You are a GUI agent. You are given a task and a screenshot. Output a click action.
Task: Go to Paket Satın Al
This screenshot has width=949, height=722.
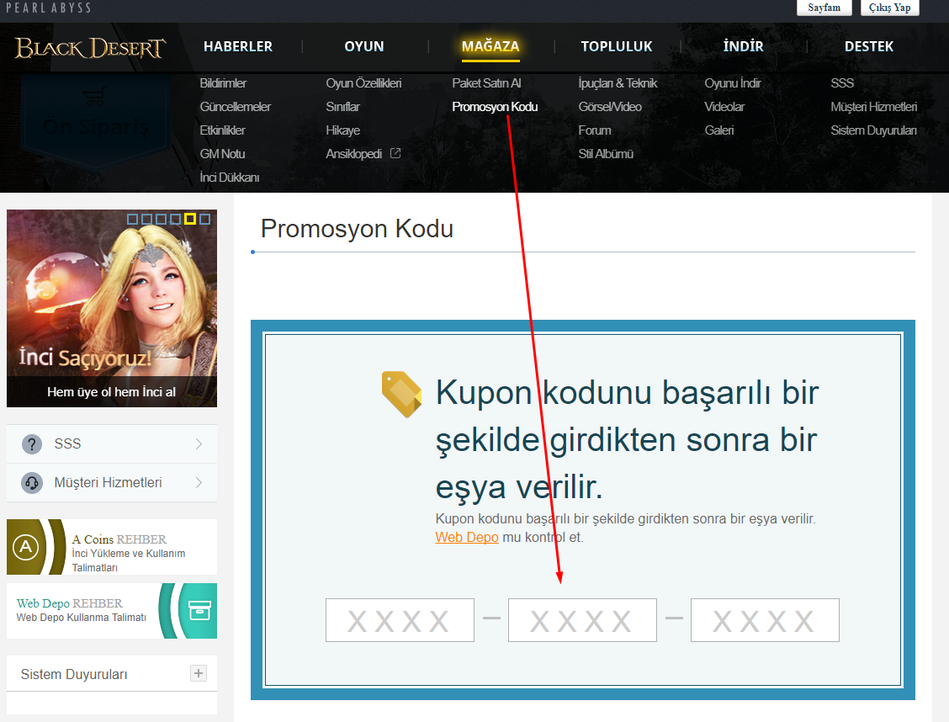pos(486,83)
